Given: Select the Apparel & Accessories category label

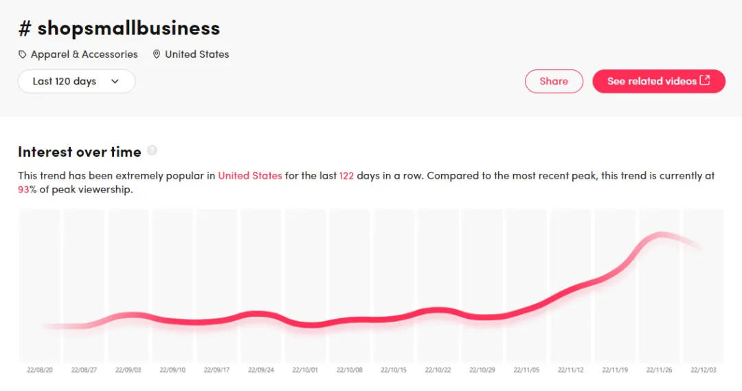Looking at the screenshot, I should tap(85, 54).
